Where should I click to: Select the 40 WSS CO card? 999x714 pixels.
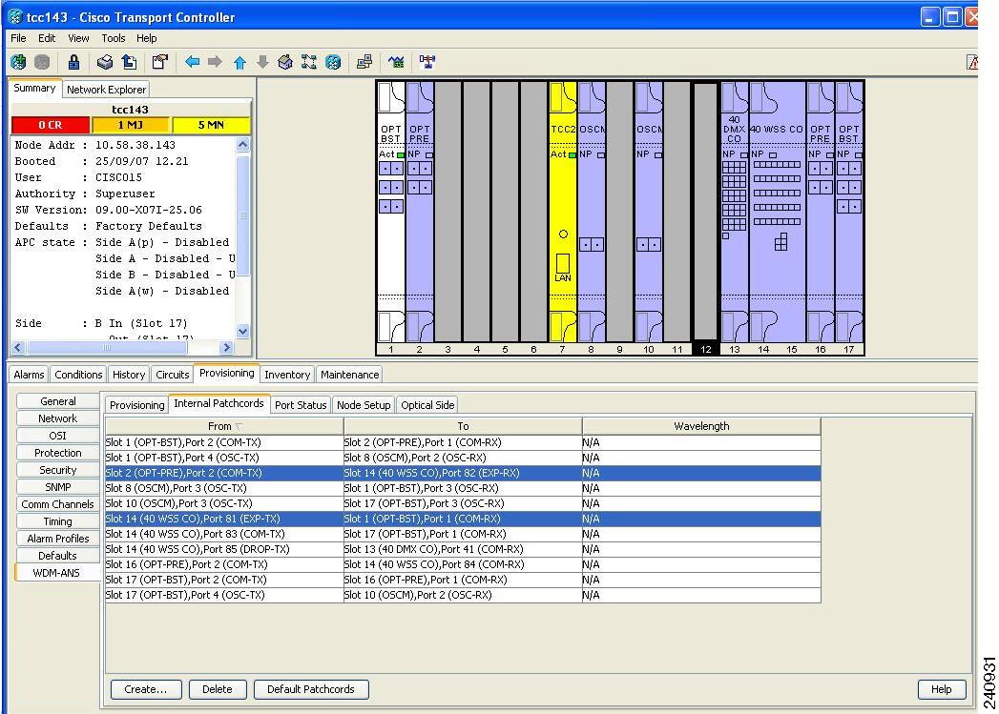point(778,212)
